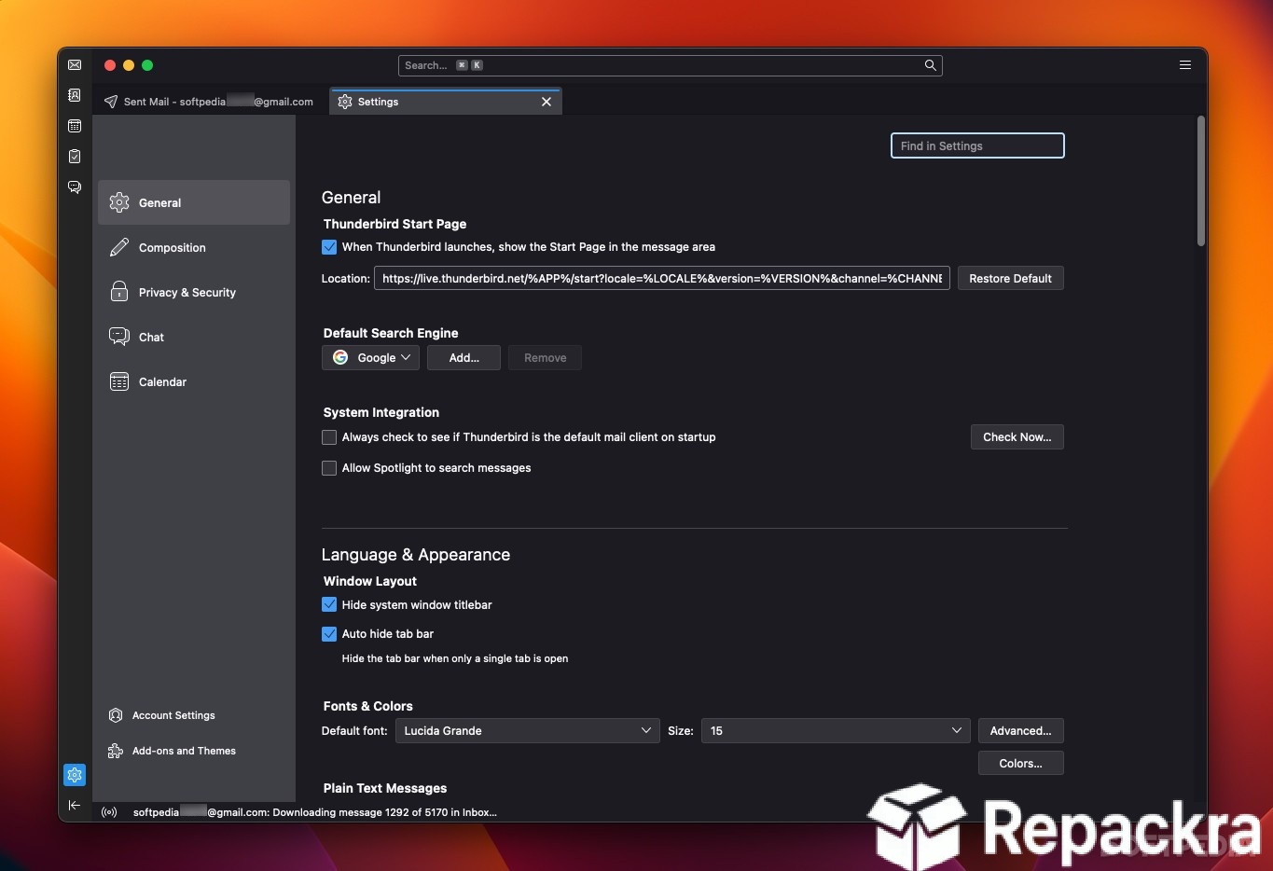Click the blue Settings gear in spaces toolbar
This screenshot has height=871, width=1273.
[75, 775]
